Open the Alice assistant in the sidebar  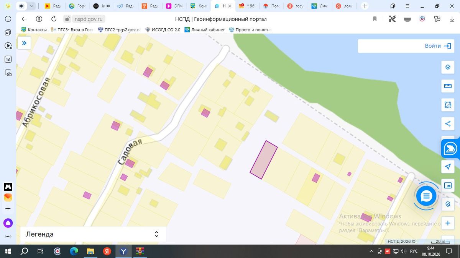point(8,224)
